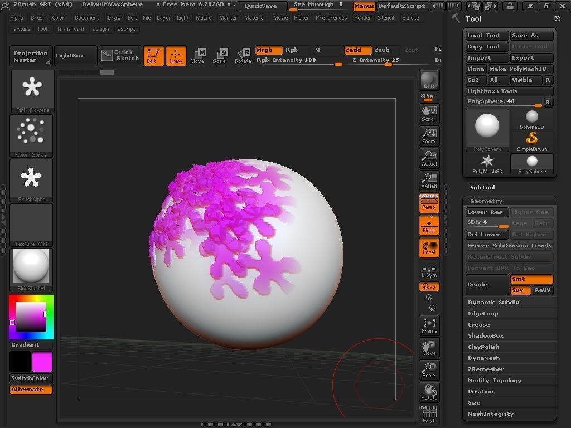Image resolution: width=571 pixels, height=428 pixels.
Task: Select the Scroll canvas icon
Action: point(429,114)
